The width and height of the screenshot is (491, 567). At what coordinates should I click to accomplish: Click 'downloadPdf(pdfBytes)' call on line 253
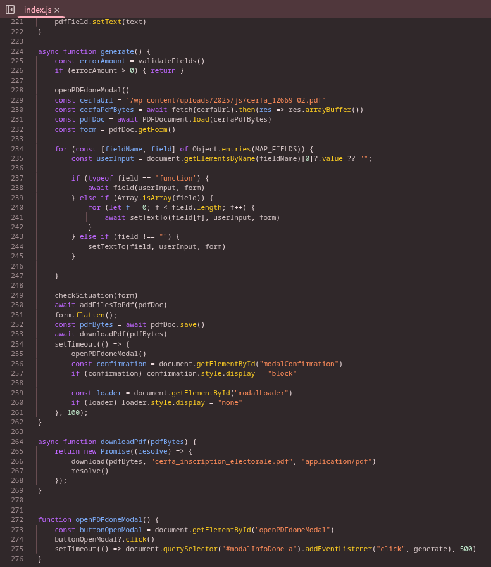coord(123,334)
